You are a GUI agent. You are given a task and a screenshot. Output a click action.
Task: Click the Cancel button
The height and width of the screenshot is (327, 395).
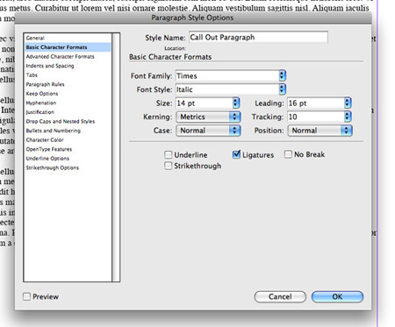pyautogui.click(x=280, y=296)
